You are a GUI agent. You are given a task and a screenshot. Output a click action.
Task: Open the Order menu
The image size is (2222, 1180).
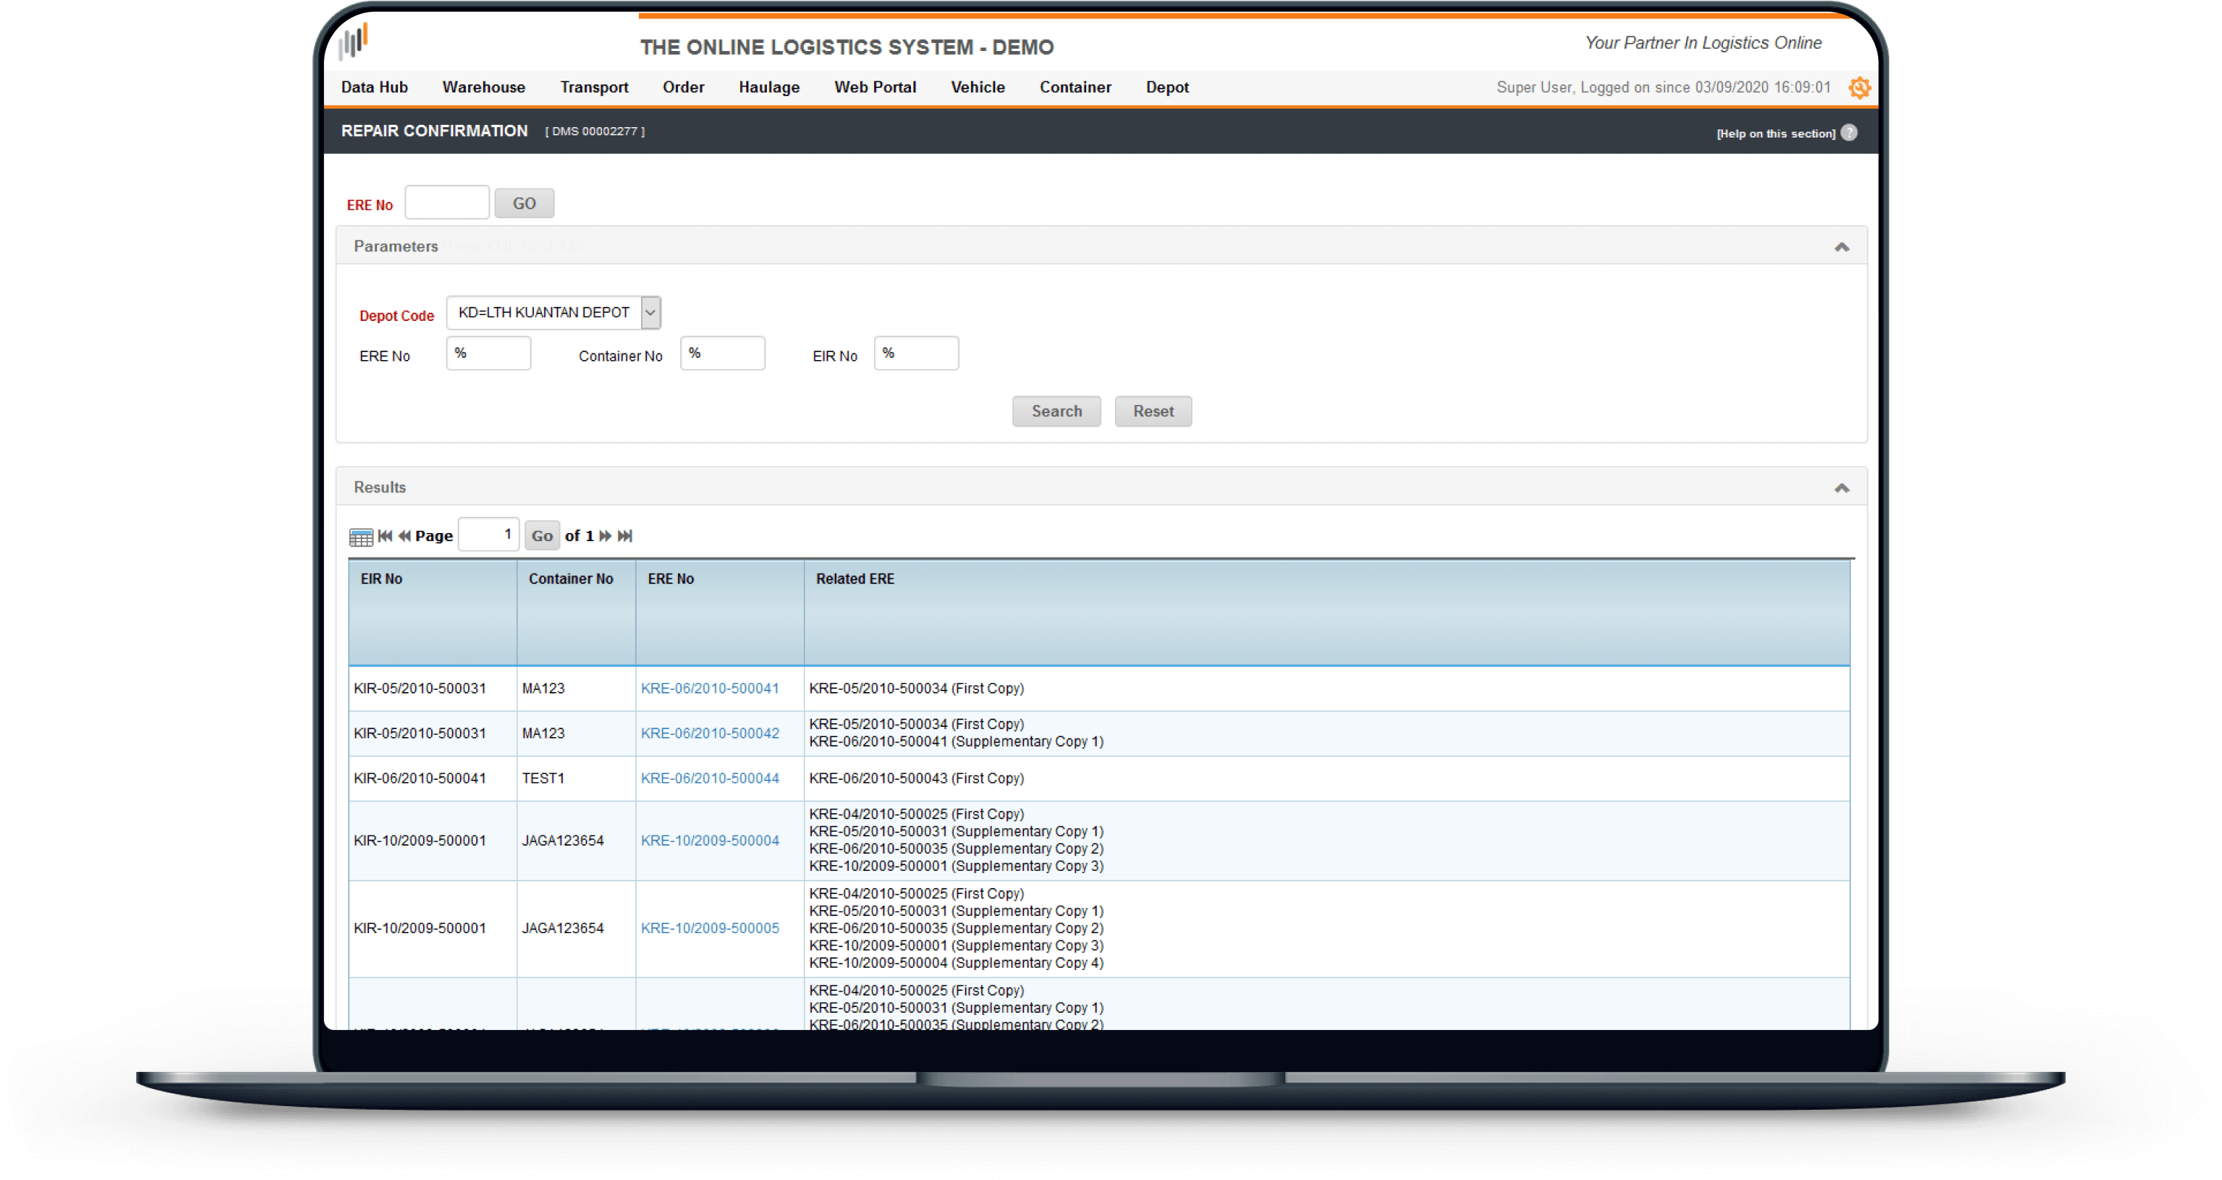(x=683, y=87)
